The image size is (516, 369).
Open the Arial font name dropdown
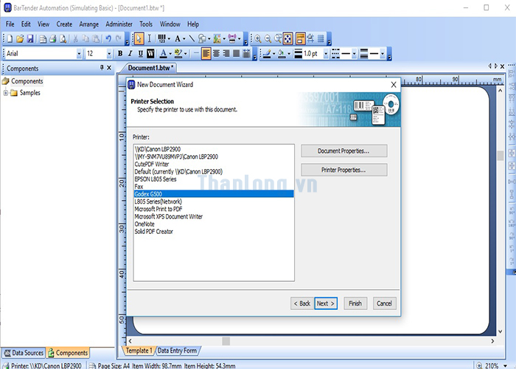[80, 54]
